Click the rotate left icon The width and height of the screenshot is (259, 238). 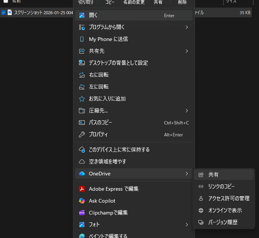click(82, 87)
